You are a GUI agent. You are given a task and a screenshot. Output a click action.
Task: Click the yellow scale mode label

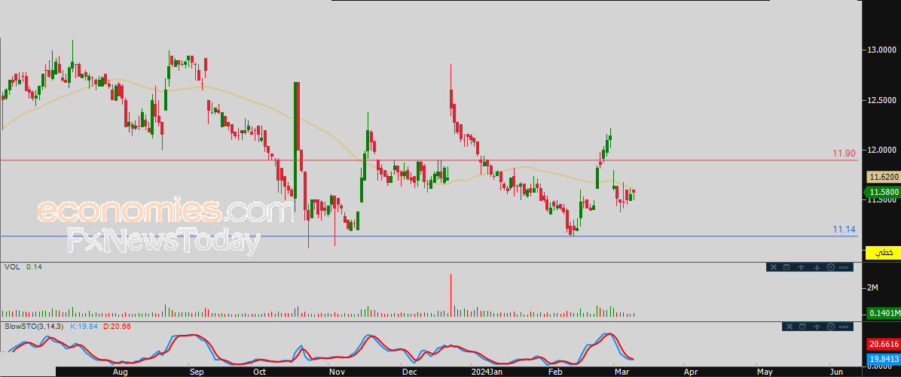[x=883, y=253]
